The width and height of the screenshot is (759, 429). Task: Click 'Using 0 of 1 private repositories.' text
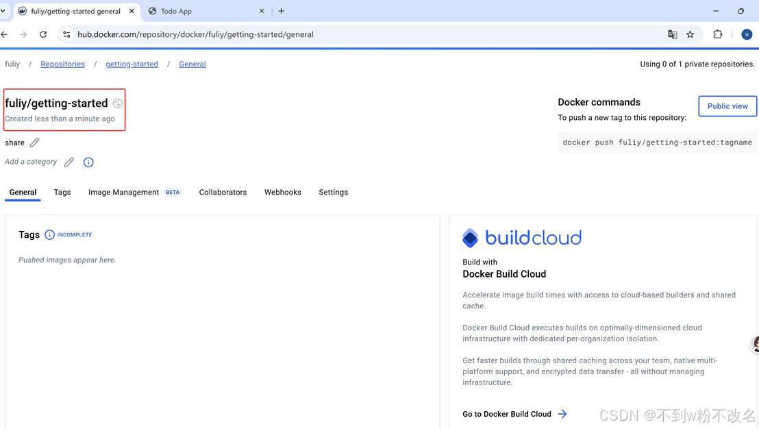[697, 64]
